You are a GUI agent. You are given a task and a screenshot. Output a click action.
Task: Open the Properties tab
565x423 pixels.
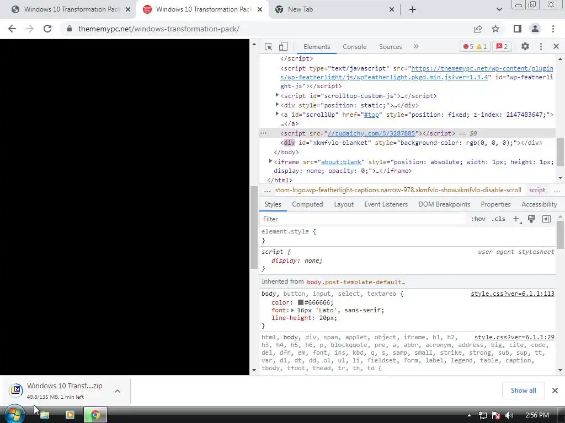(x=495, y=204)
